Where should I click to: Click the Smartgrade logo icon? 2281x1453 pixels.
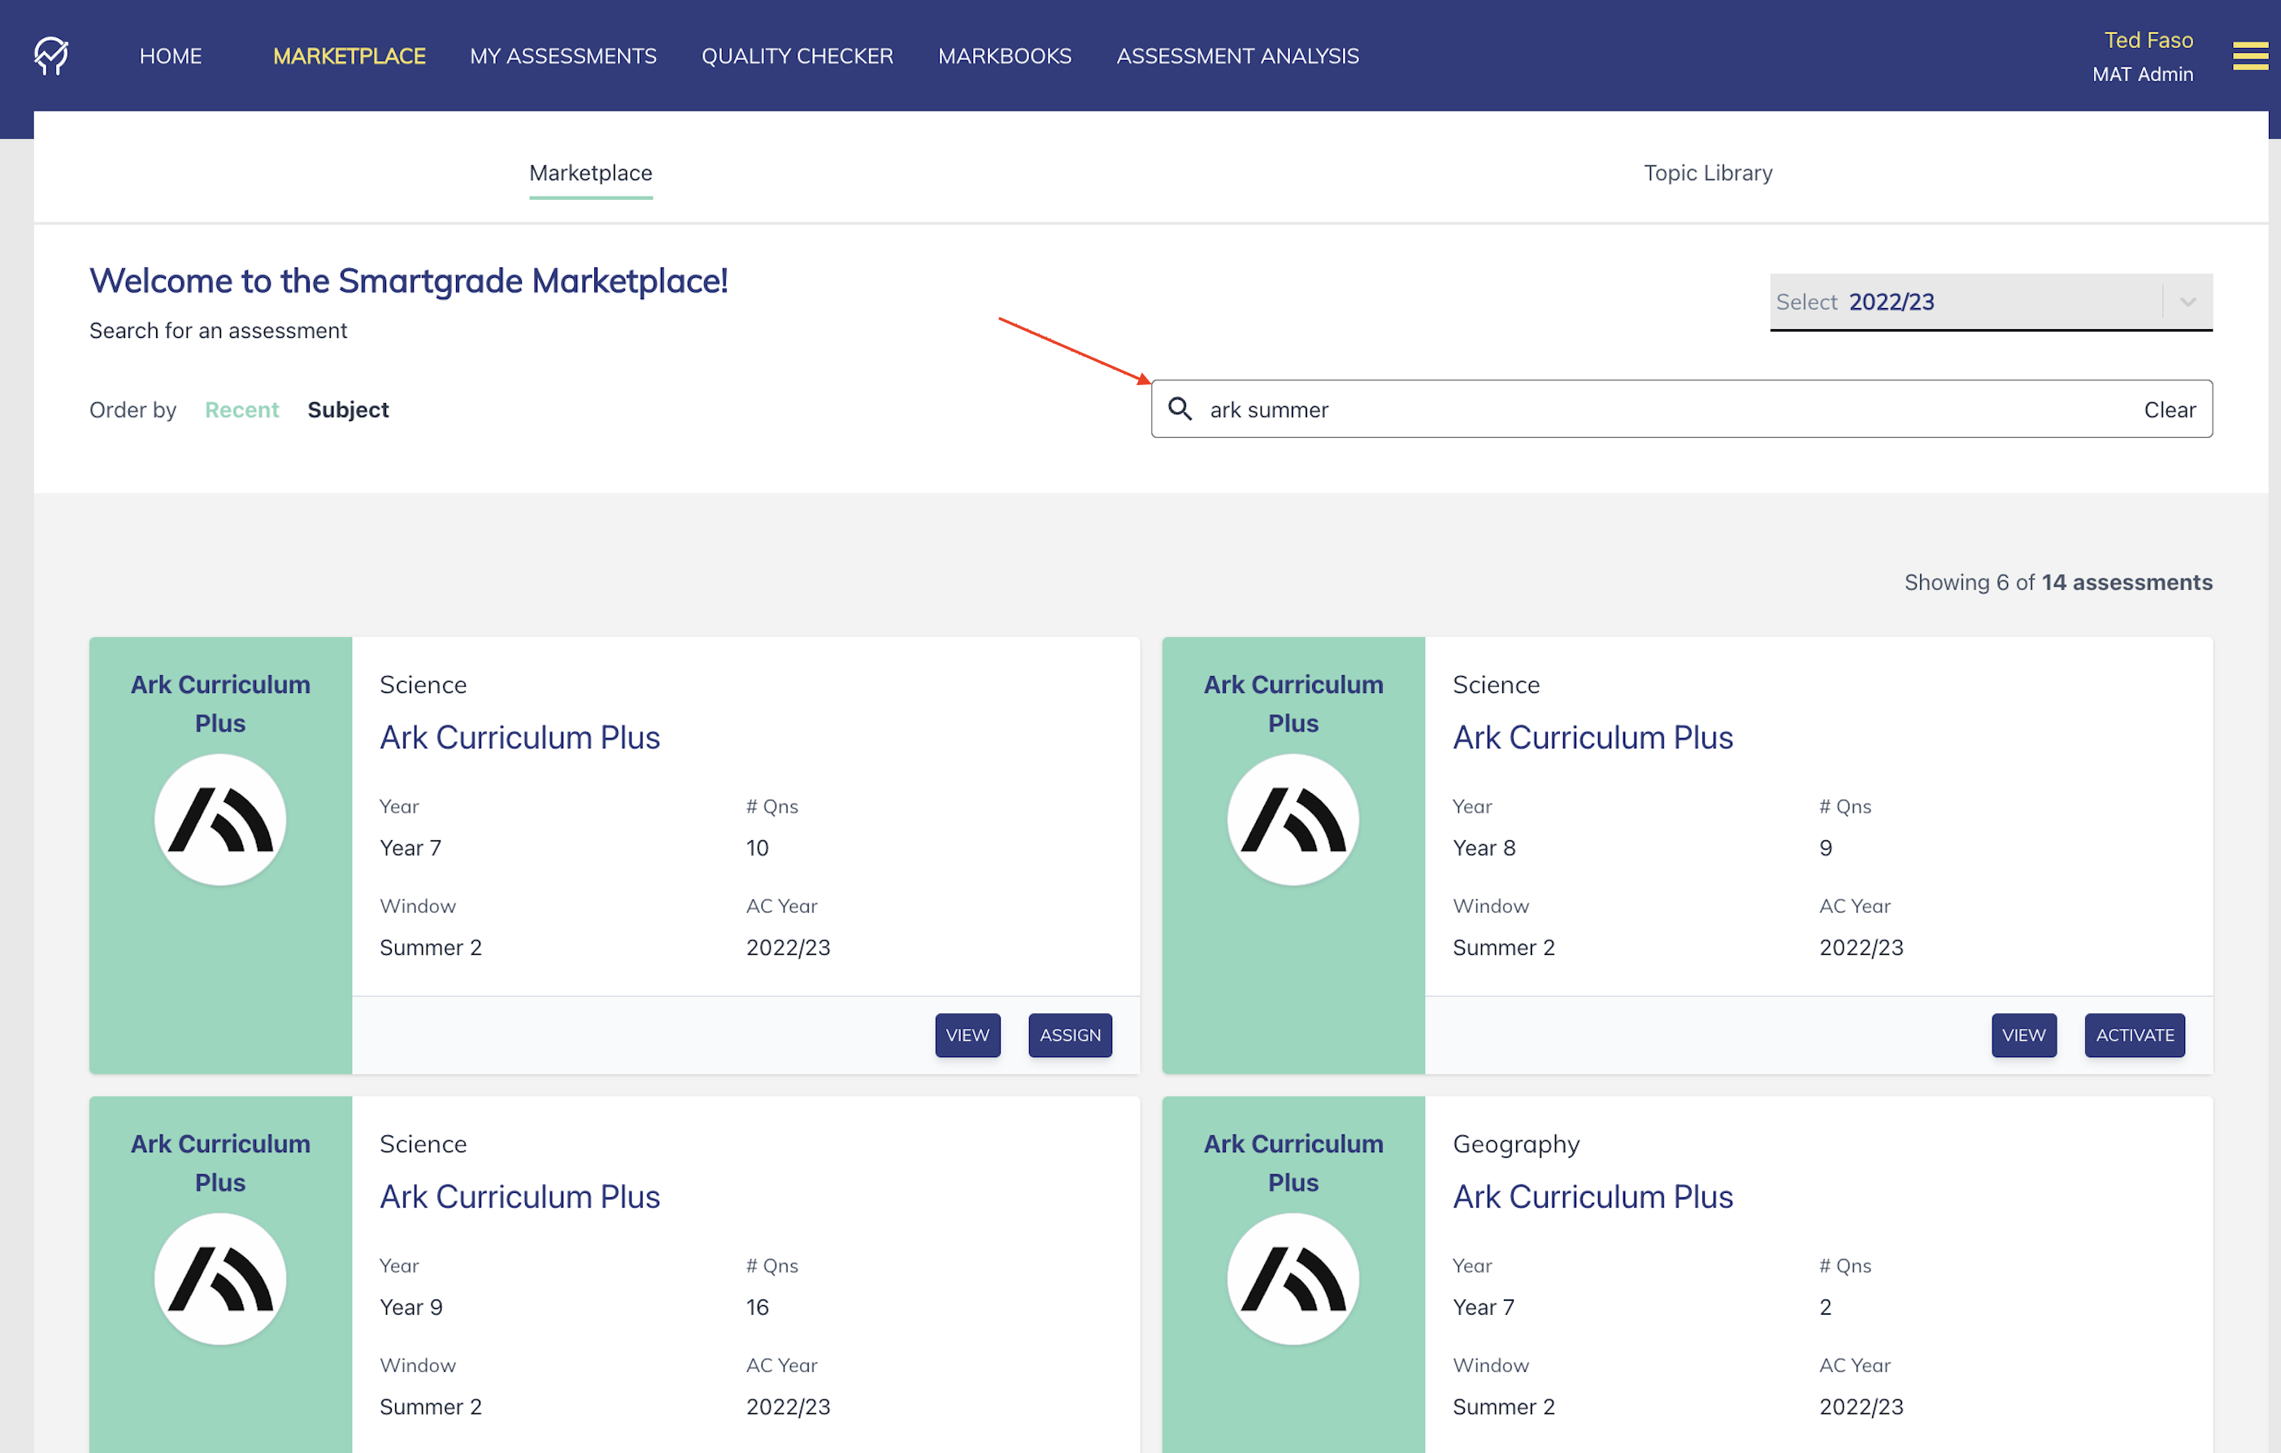pyautogui.click(x=51, y=55)
